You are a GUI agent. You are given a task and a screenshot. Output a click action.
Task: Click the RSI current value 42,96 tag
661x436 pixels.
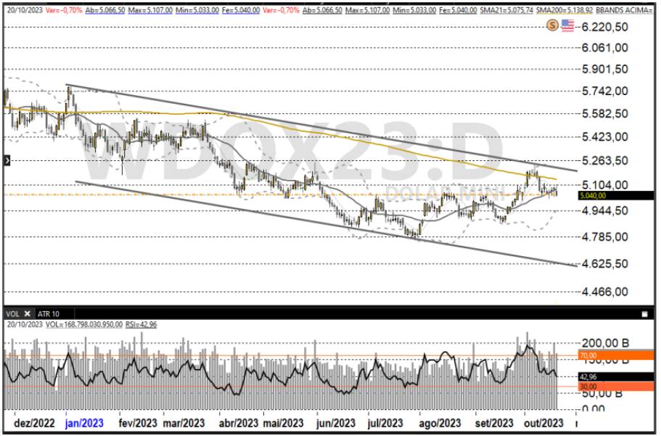[596, 377]
